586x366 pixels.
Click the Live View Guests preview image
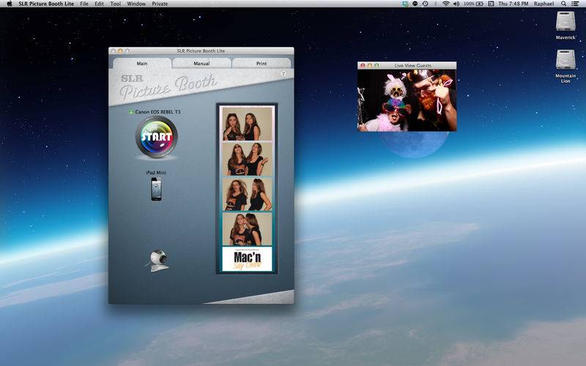407,100
